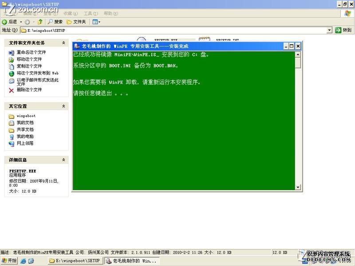Screen dimensions: 355x266
Task: Click the e-mail envelope icon
Action: click(x=12, y=81)
